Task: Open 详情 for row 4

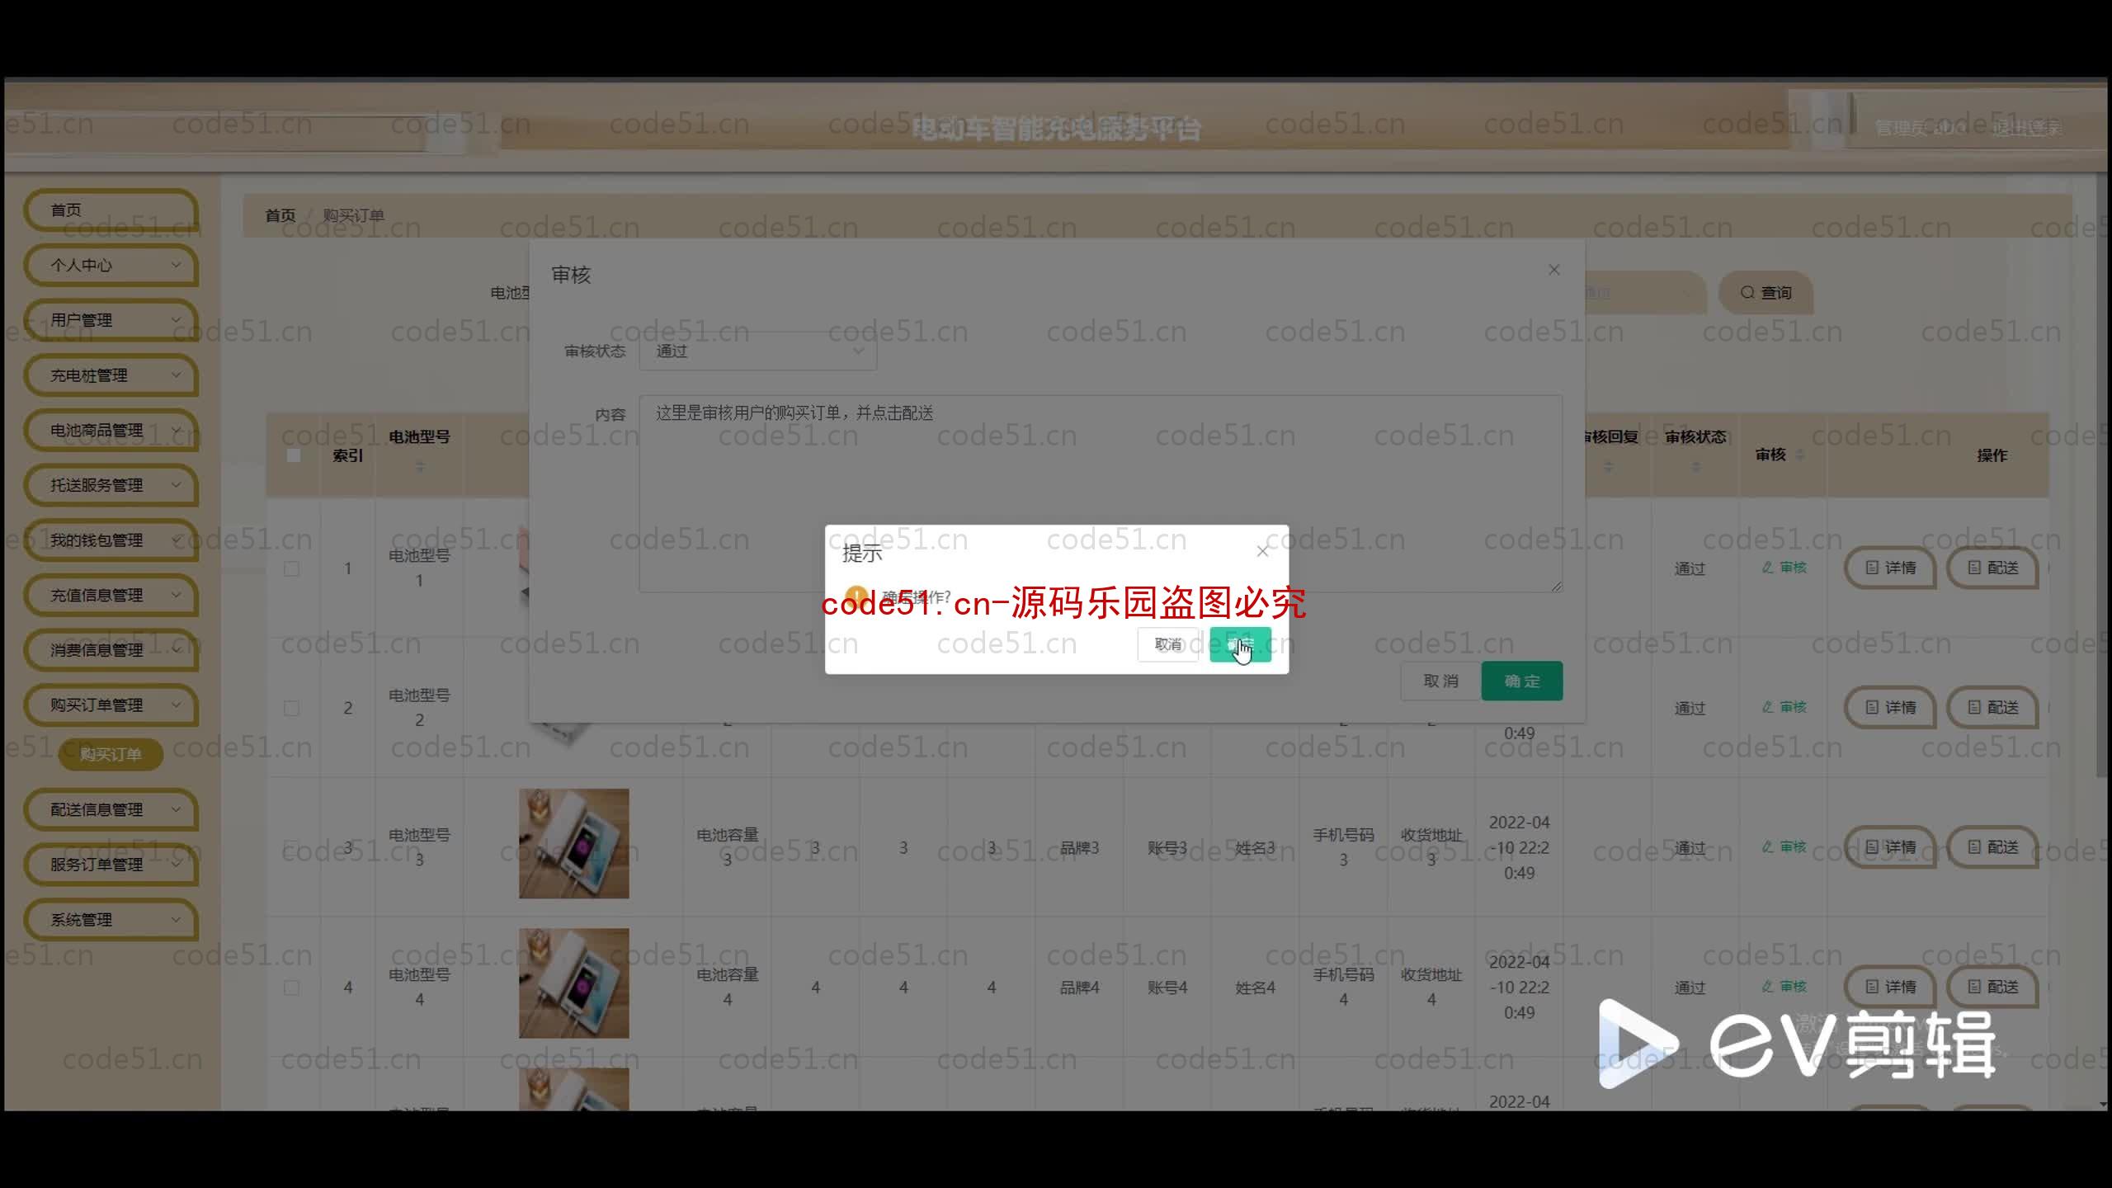Action: (x=1890, y=987)
